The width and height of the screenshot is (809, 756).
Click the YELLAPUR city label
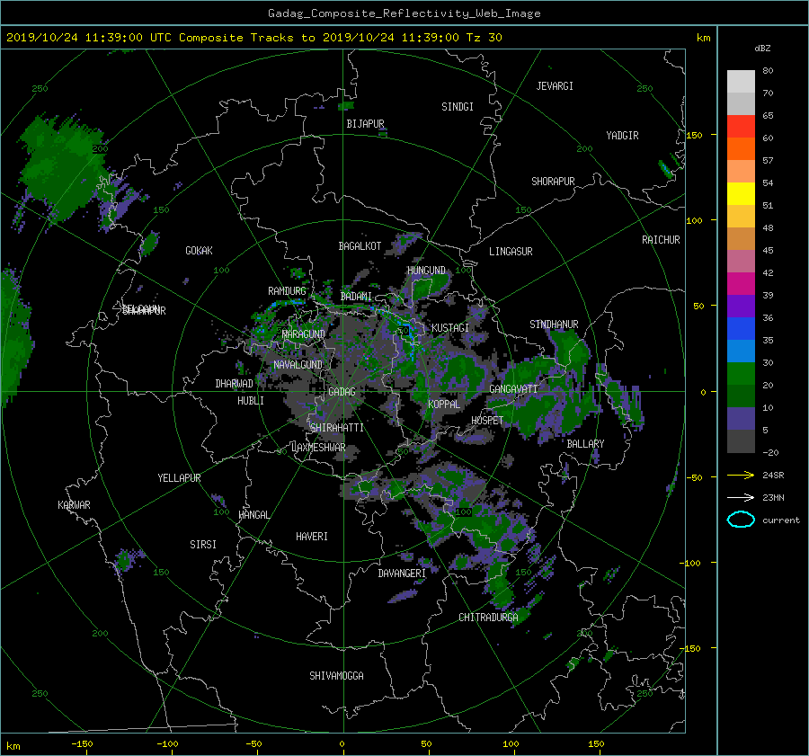(179, 478)
